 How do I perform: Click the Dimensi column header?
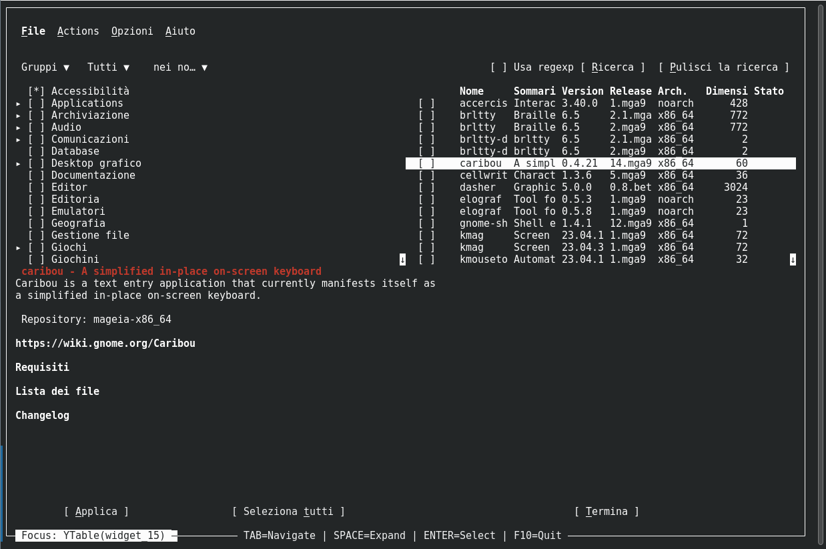pos(727,91)
